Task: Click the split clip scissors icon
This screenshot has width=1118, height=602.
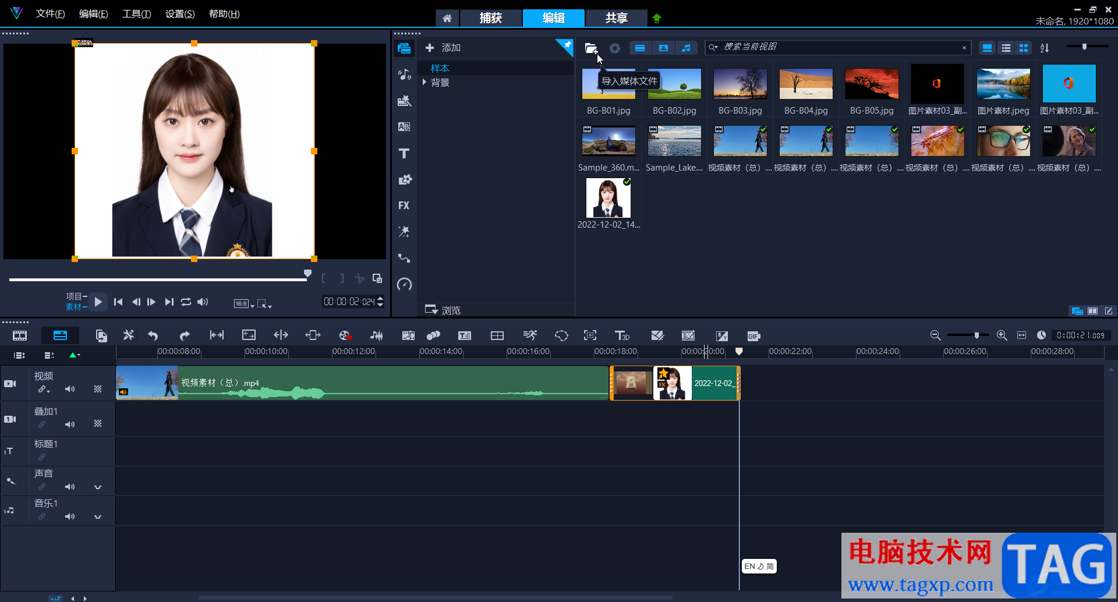Action: click(x=360, y=278)
